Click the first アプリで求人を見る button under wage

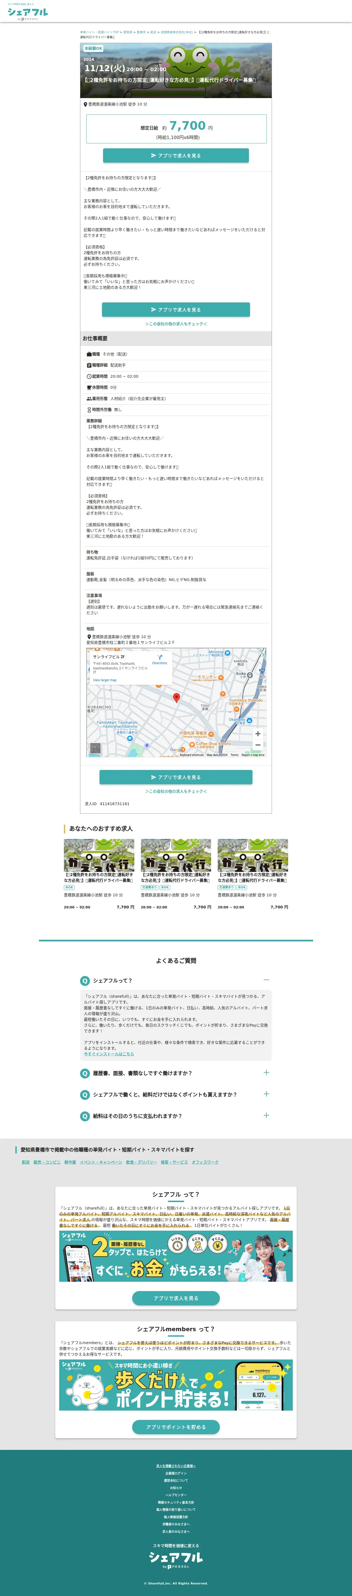(x=176, y=155)
